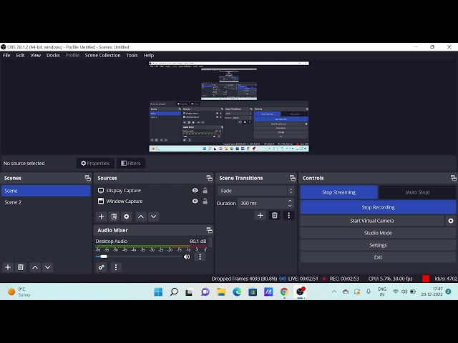The image size is (458, 343).
Task: Show hidden system tray icons chevron
Action: point(334,292)
